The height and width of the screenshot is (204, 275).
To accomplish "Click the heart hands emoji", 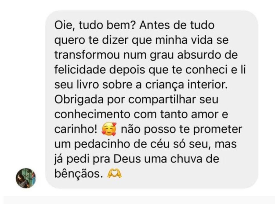I will [x=114, y=174].
